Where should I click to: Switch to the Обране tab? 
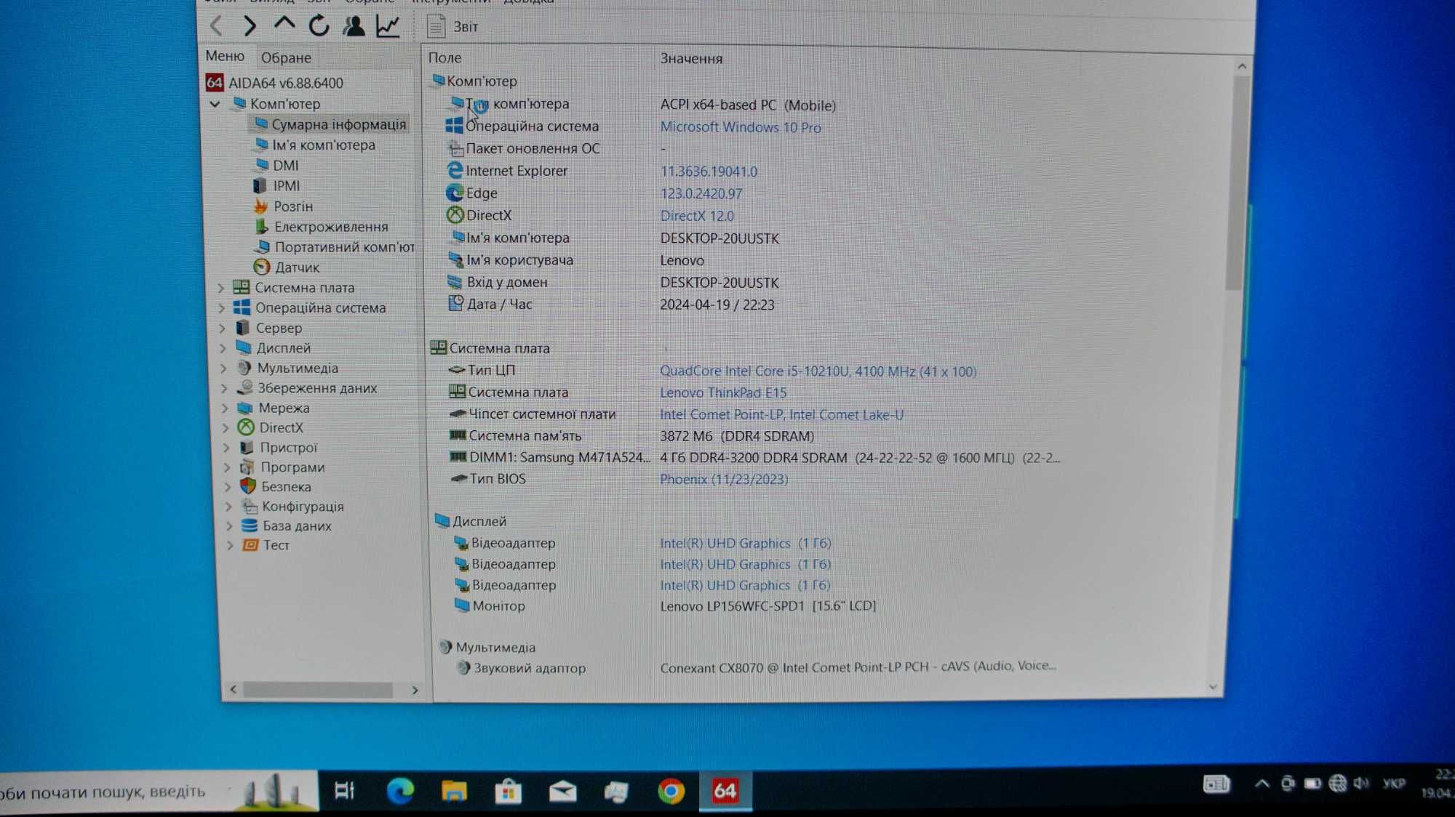coord(286,57)
